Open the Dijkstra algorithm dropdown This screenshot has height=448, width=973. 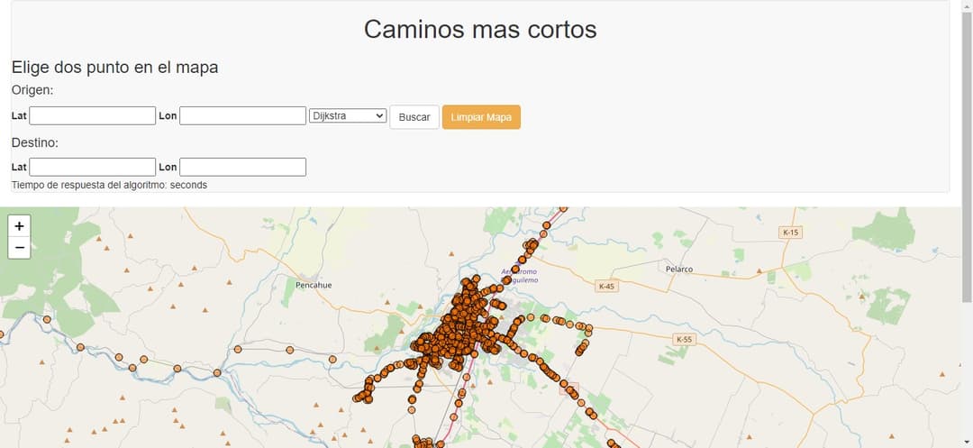click(347, 116)
